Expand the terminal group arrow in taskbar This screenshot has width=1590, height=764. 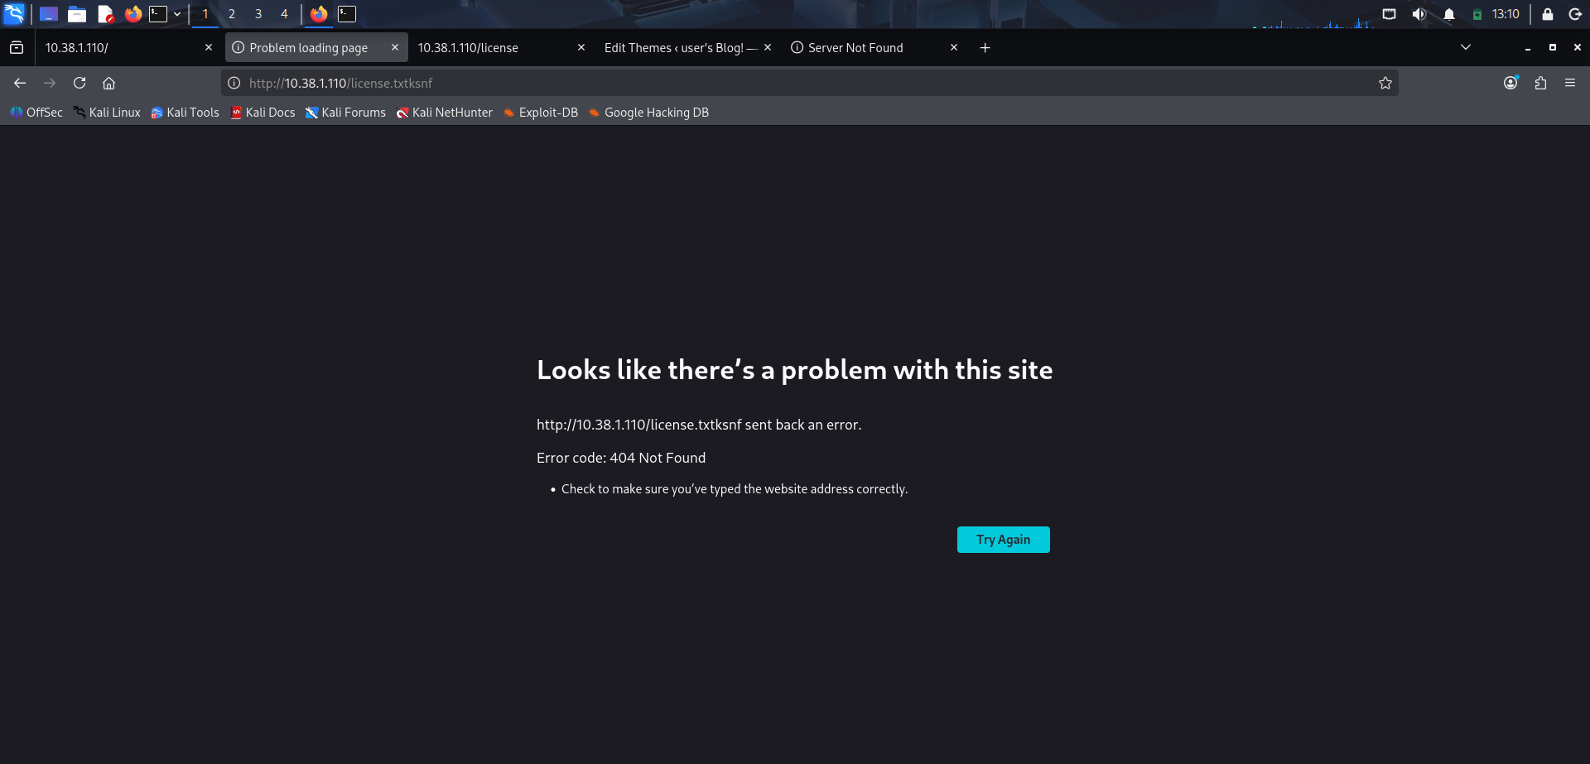click(176, 14)
